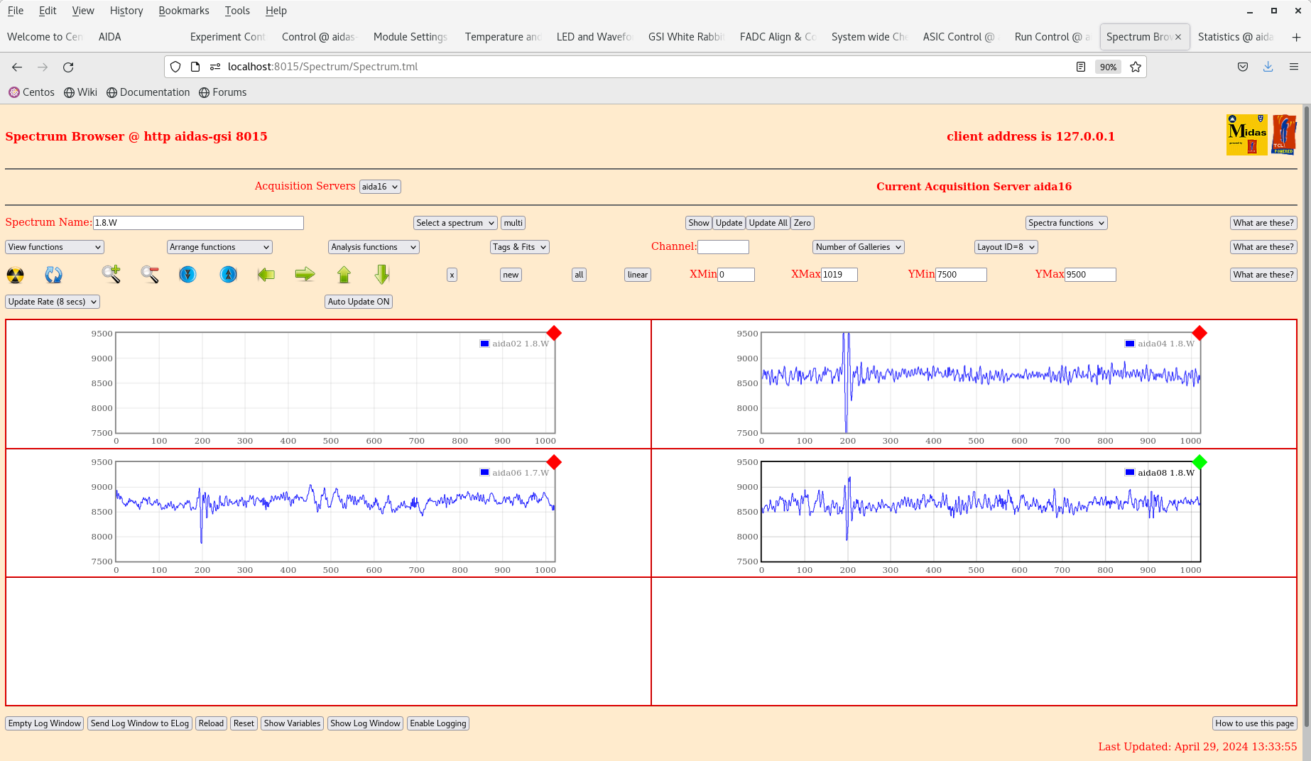Switch to the Run Control tab
This screenshot has height=761, width=1311.
click(1052, 37)
